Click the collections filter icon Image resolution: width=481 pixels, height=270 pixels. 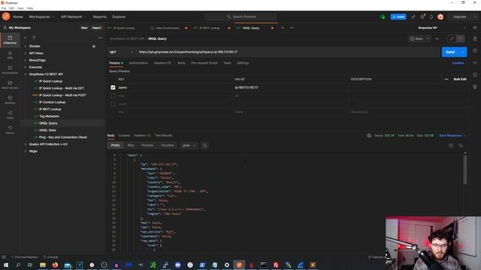[x=34, y=37]
